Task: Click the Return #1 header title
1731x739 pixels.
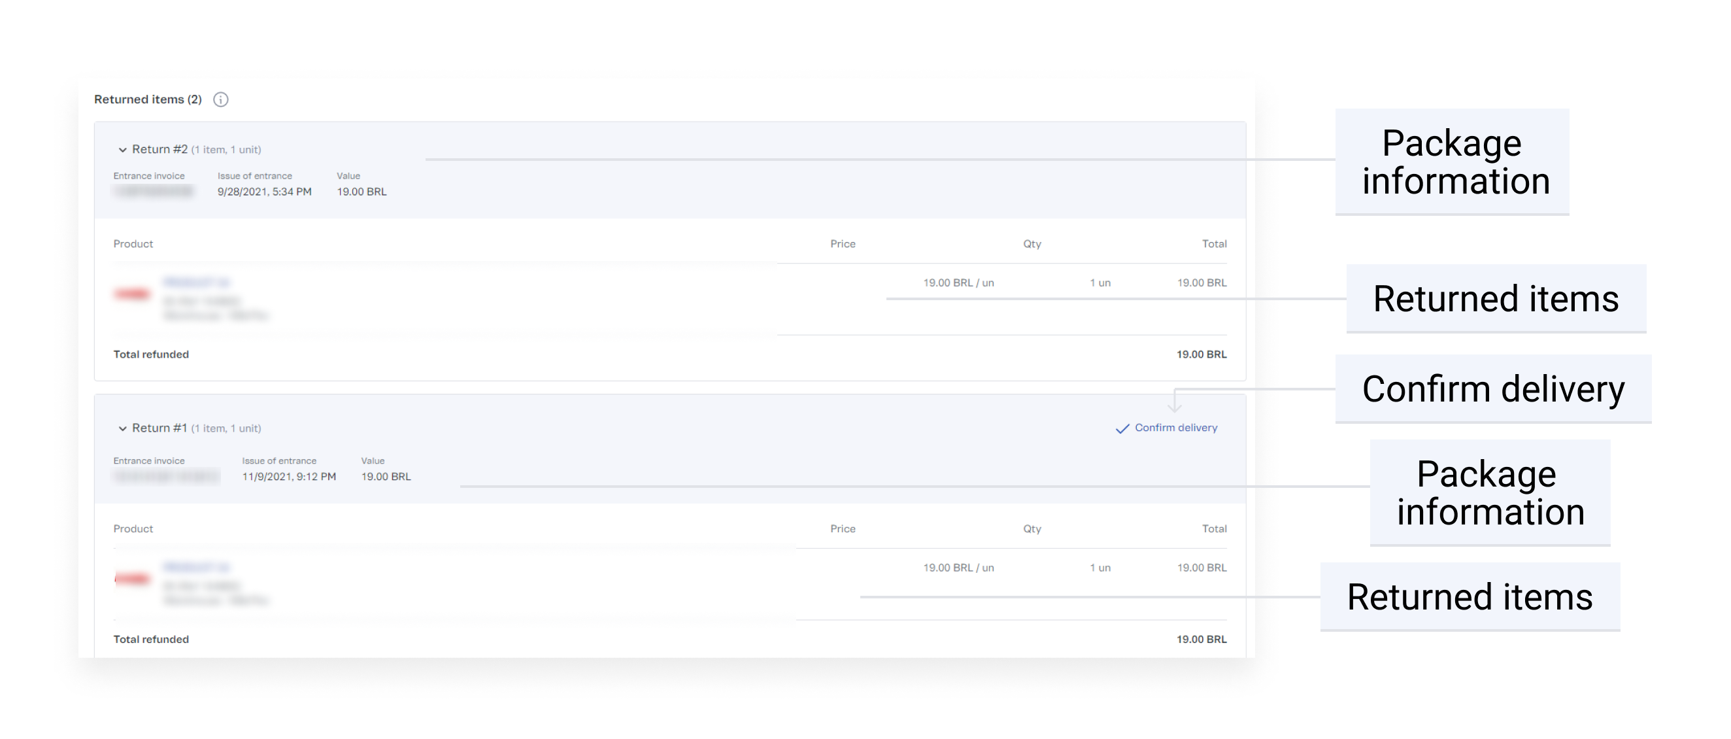Action: click(160, 428)
